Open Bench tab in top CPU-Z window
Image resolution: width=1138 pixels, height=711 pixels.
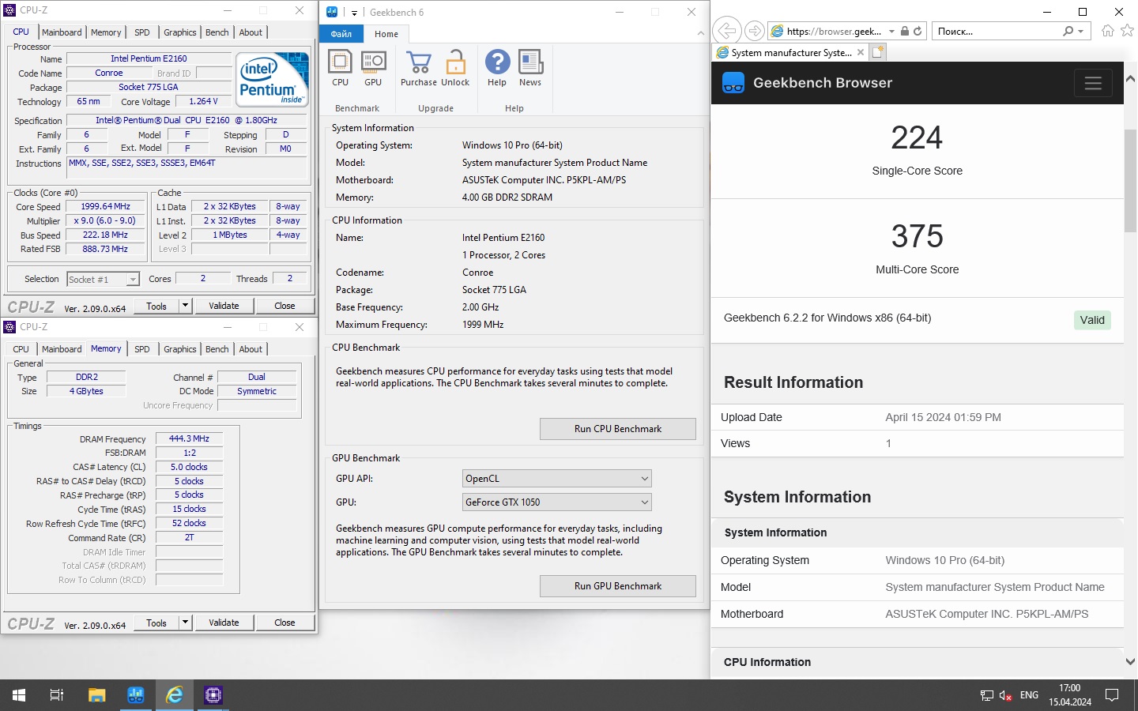(x=217, y=32)
